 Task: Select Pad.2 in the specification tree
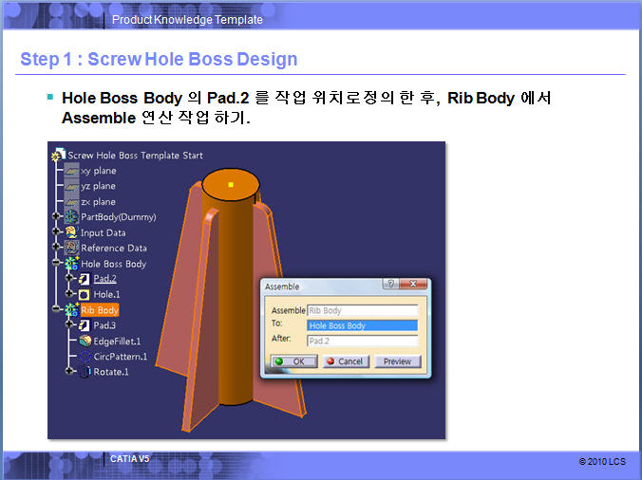click(104, 279)
